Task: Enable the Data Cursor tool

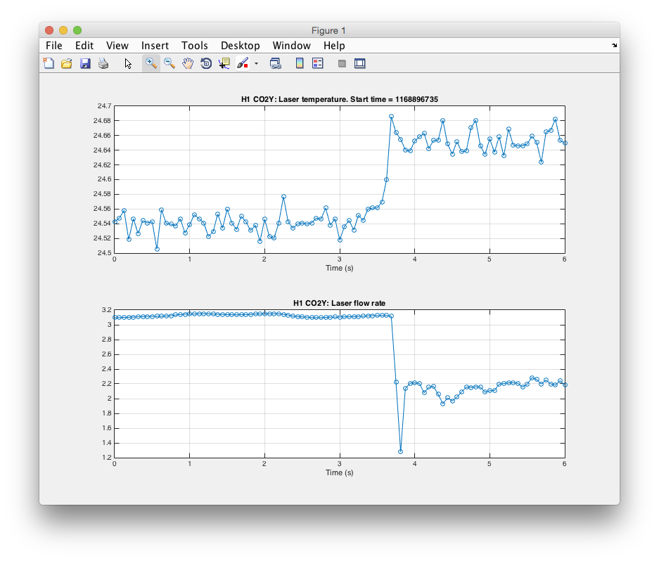Action: tap(224, 63)
